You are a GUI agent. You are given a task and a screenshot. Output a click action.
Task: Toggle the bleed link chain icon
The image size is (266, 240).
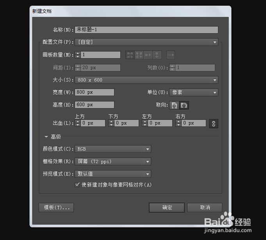[x=214, y=124]
